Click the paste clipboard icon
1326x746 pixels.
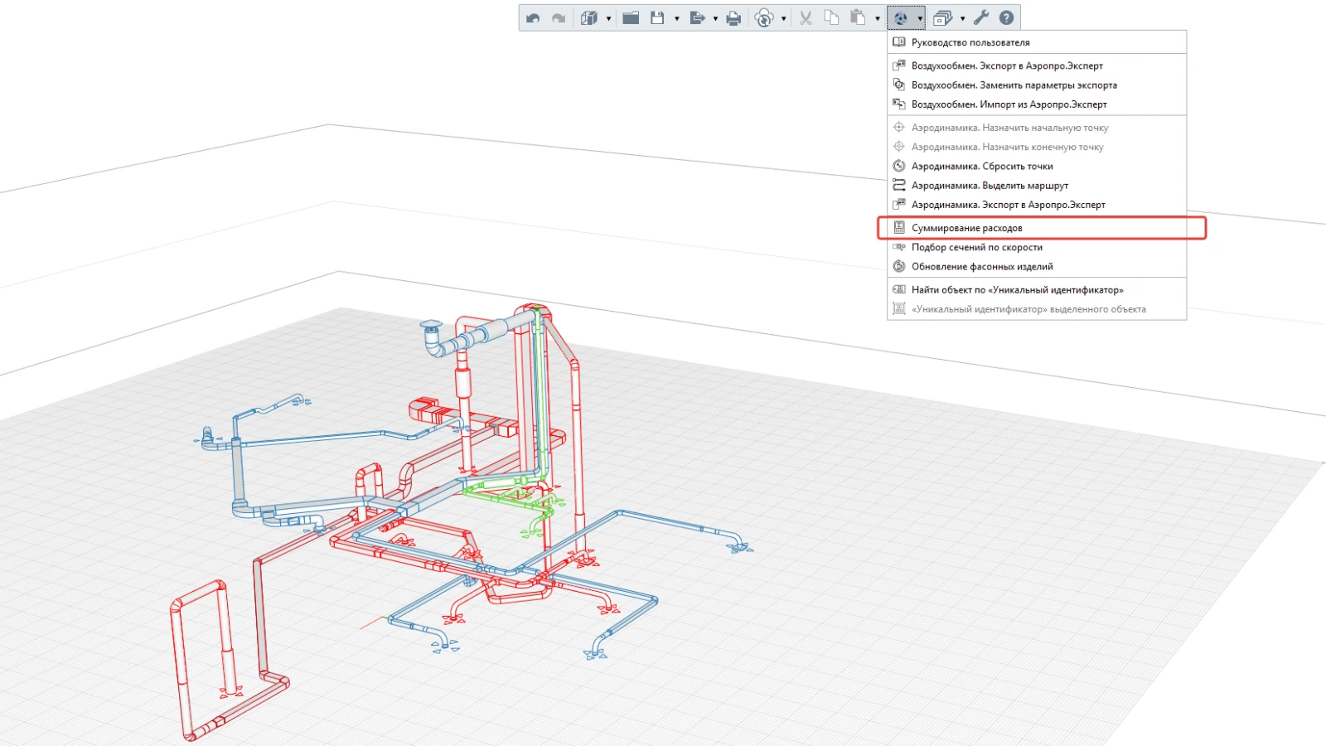(858, 17)
